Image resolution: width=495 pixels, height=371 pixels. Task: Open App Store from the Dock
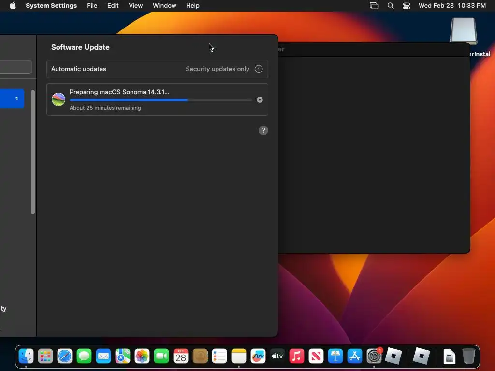click(x=354, y=357)
